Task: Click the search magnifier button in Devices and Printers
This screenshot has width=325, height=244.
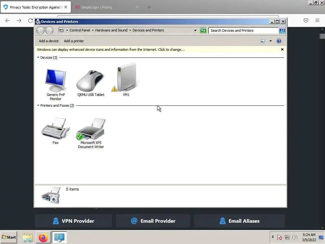Action: coord(282,30)
